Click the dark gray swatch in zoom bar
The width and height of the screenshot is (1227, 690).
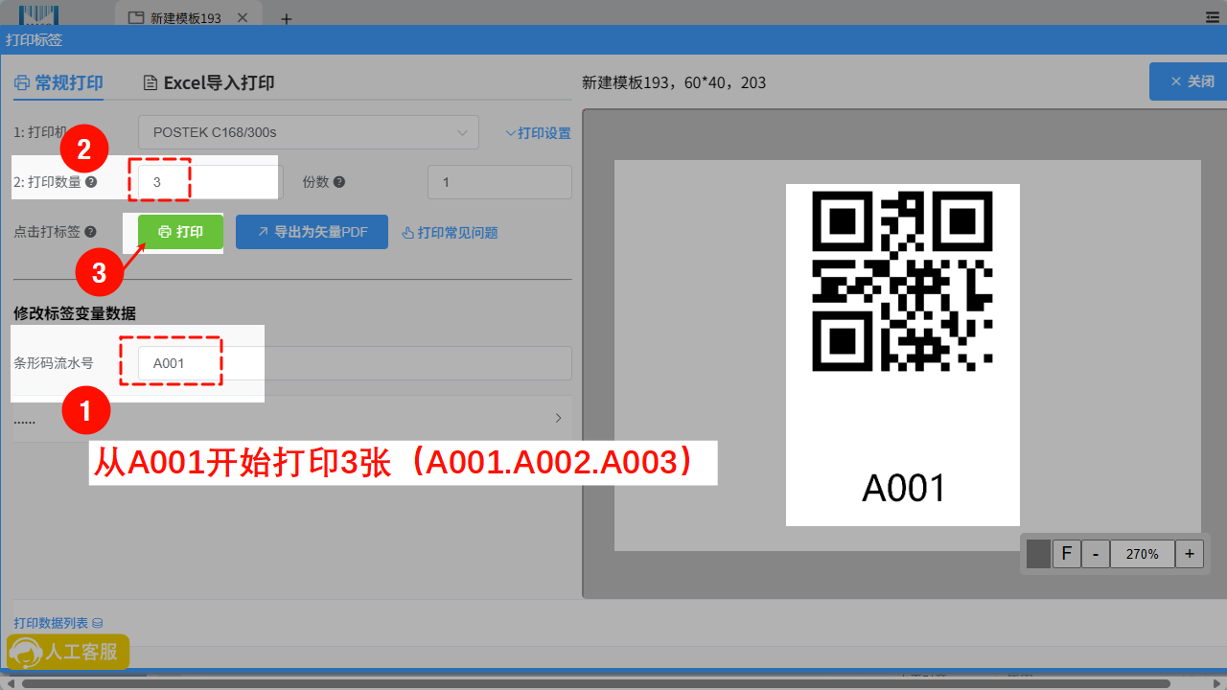tap(1038, 554)
